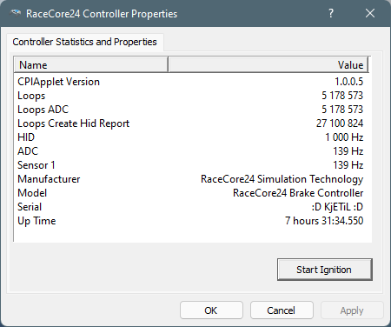
Task: Select the Manufacturer row name
Action: point(49,179)
